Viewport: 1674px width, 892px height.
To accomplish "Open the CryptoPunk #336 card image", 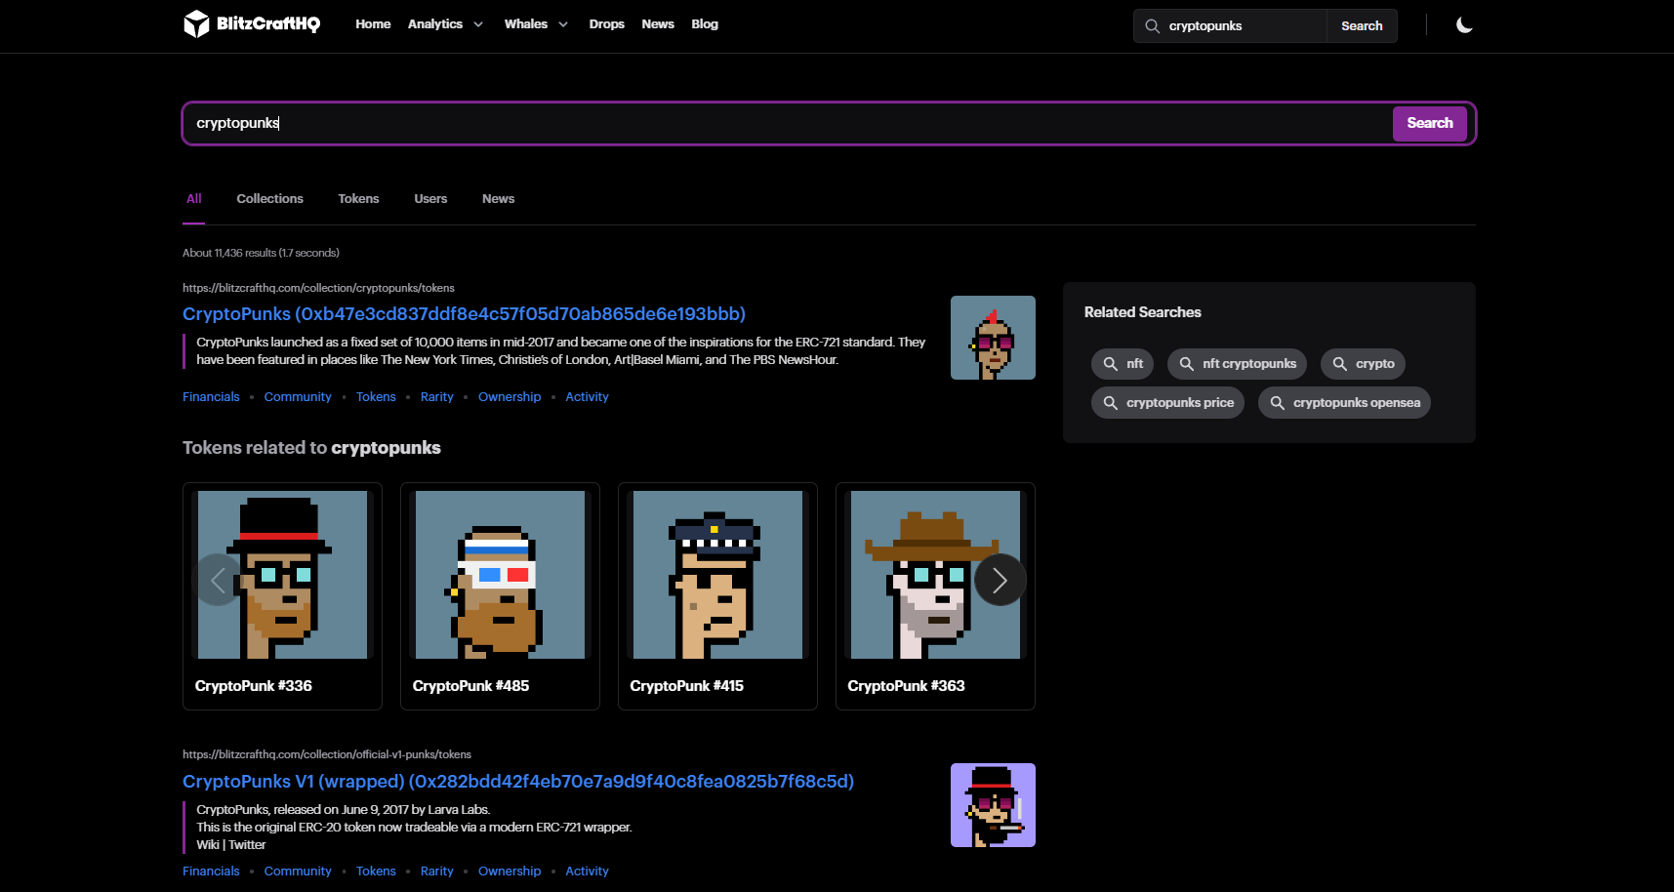I will point(283,575).
